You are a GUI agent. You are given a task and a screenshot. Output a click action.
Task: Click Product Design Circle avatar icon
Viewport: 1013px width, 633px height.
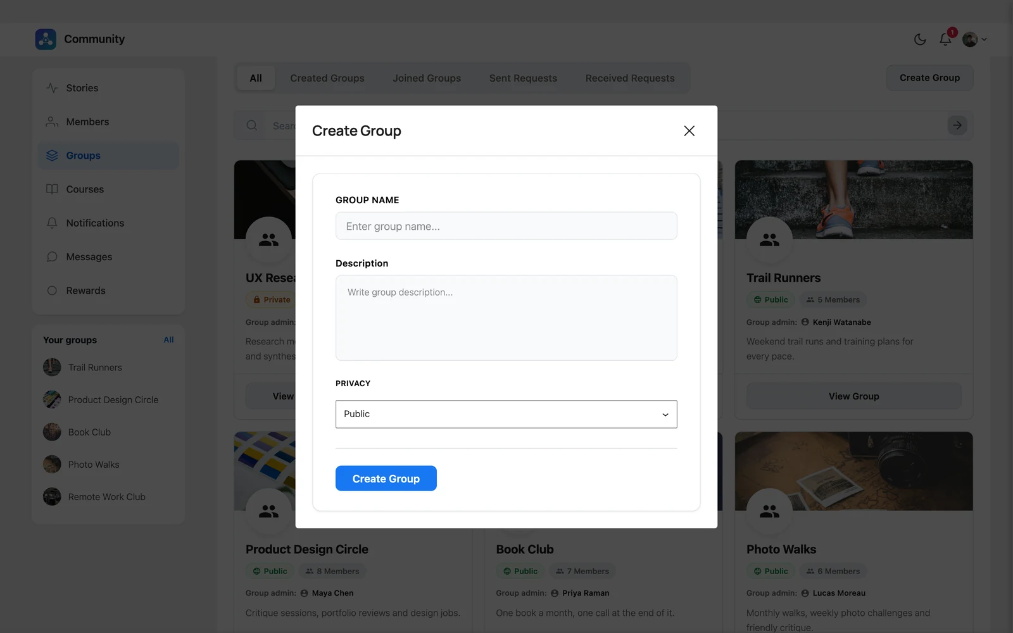point(268,511)
